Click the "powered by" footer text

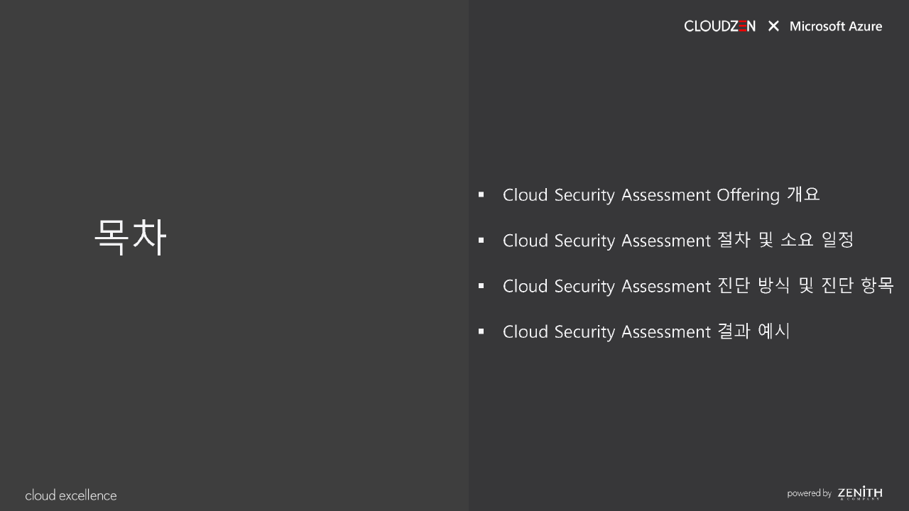[809, 493]
